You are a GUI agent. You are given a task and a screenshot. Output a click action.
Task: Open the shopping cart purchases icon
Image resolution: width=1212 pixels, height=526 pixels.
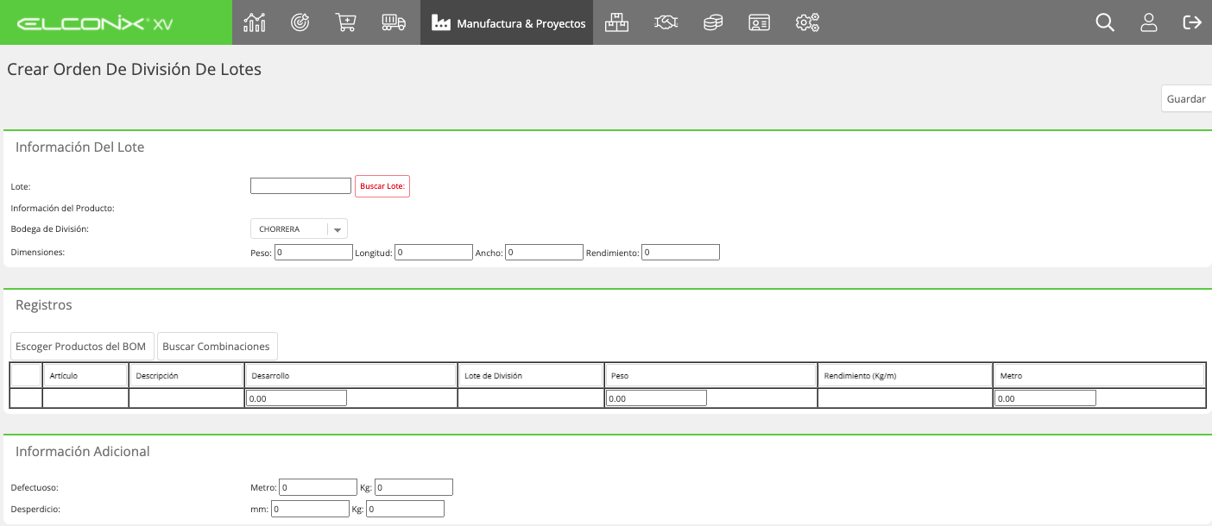tap(346, 22)
